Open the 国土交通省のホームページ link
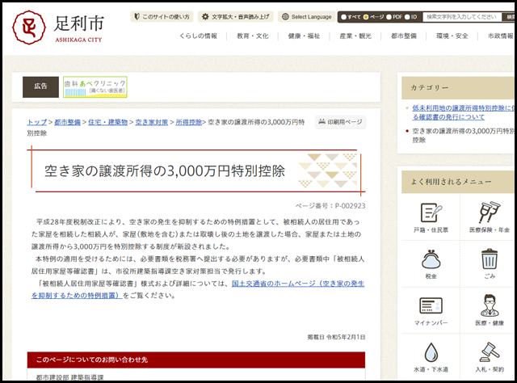The height and width of the screenshot is (383, 517). click(298, 284)
